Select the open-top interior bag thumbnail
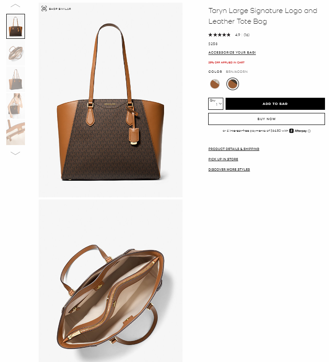 pos(16,53)
